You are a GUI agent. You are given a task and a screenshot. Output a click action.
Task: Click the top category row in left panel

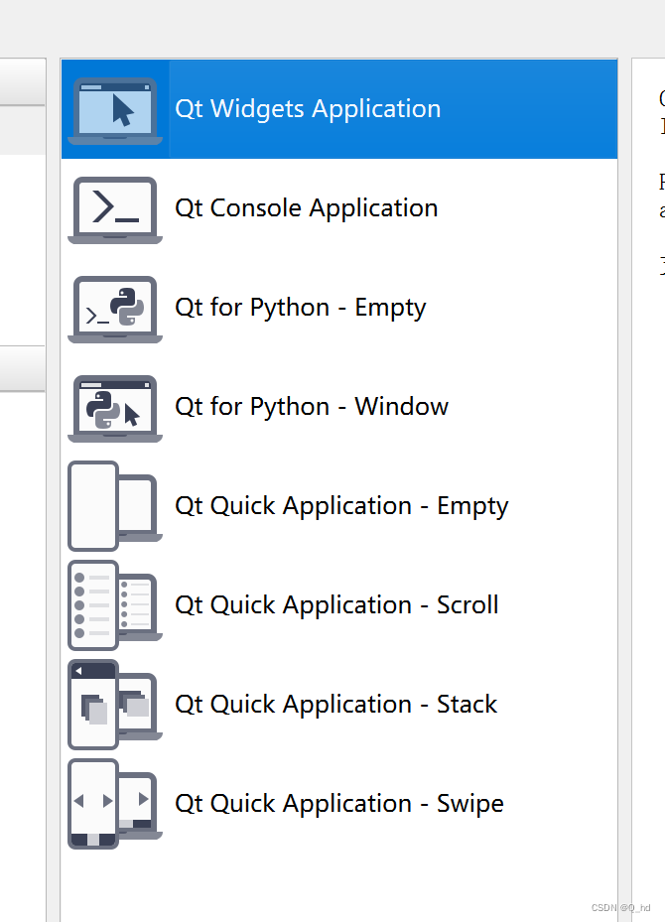coord(23,82)
